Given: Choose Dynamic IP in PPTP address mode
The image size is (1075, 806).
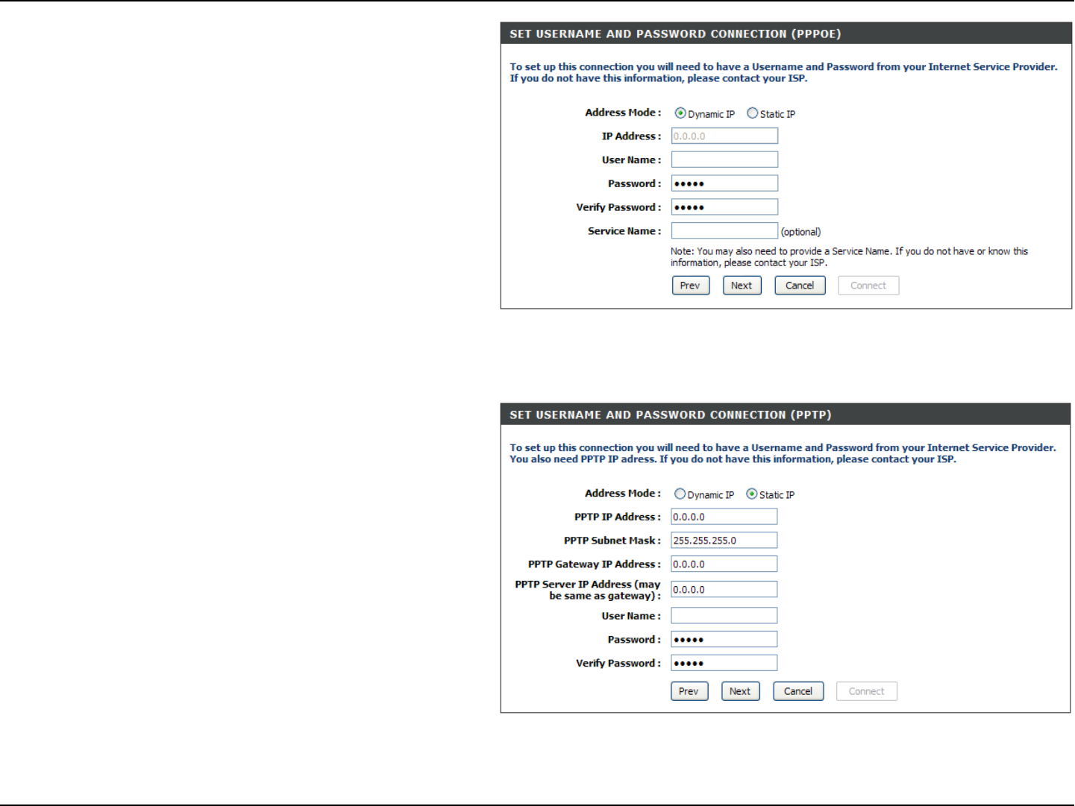Looking at the screenshot, I should pos(680,494).
